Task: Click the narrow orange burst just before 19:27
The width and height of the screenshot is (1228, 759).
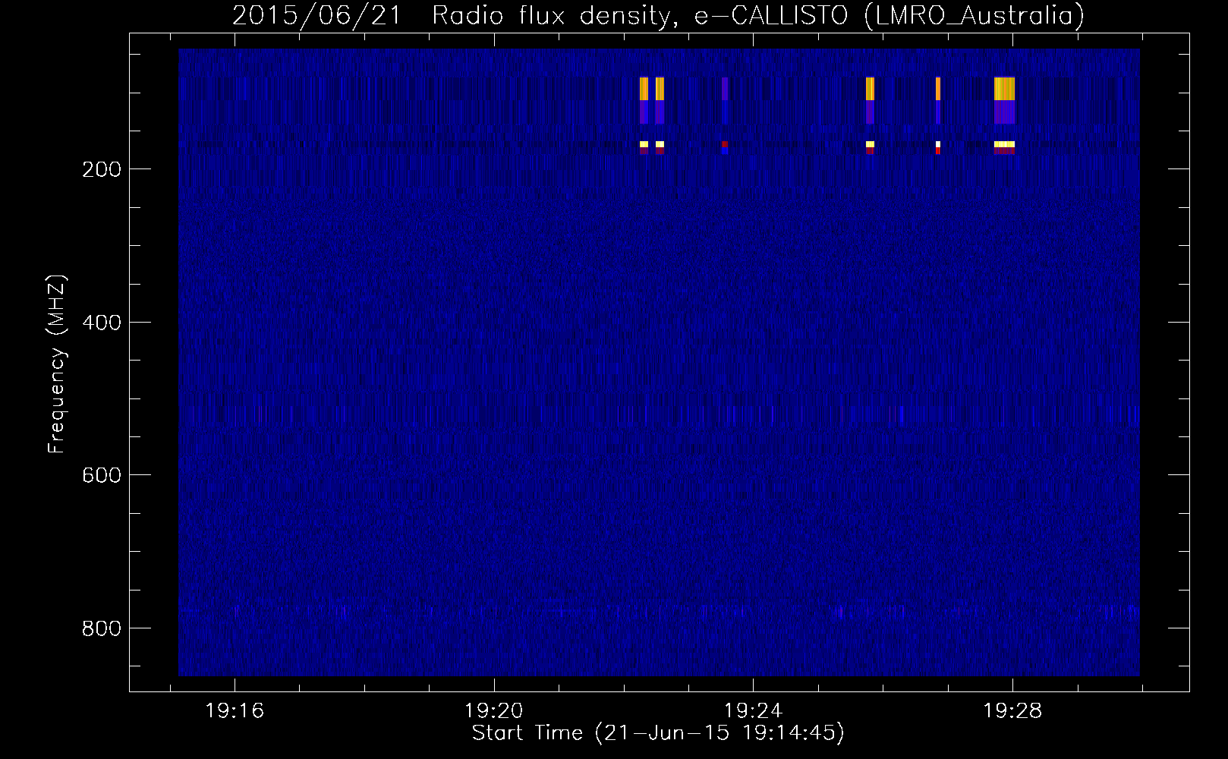Action: [x=938, y=89]
